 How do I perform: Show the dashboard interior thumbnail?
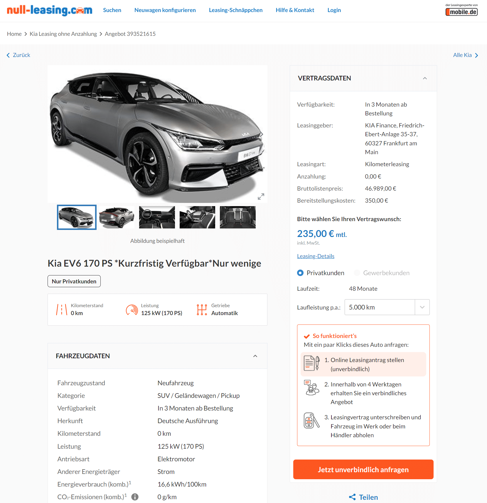point(157,217)
